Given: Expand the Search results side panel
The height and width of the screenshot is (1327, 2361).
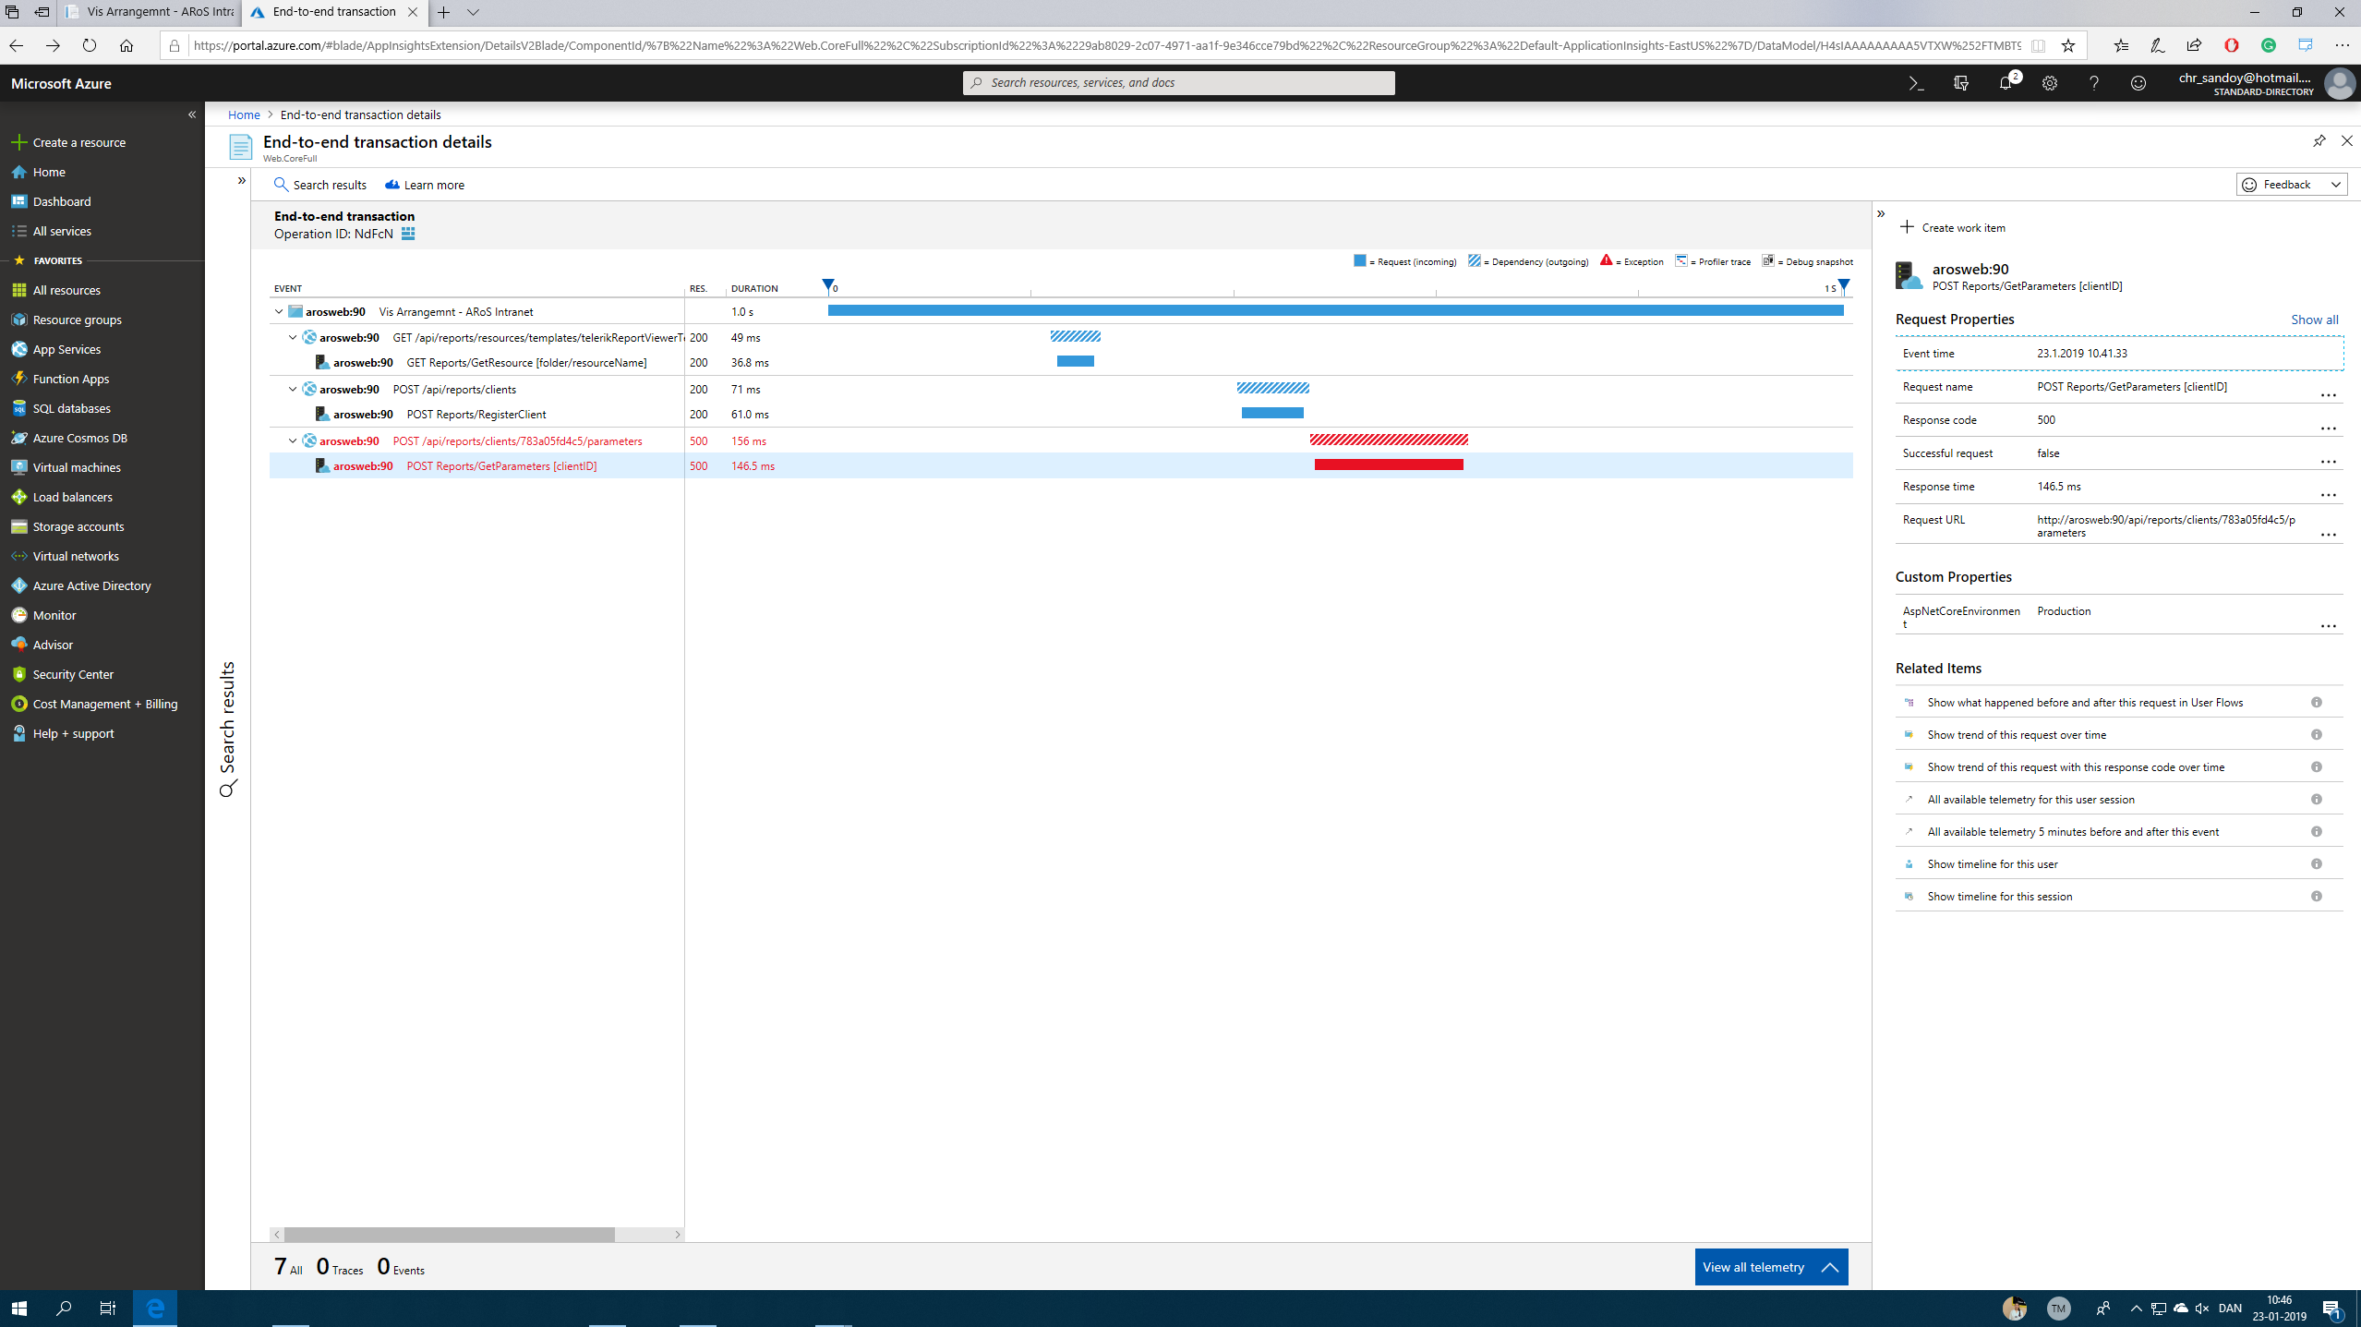Looking at the screenshot, I should click(241, 181).
